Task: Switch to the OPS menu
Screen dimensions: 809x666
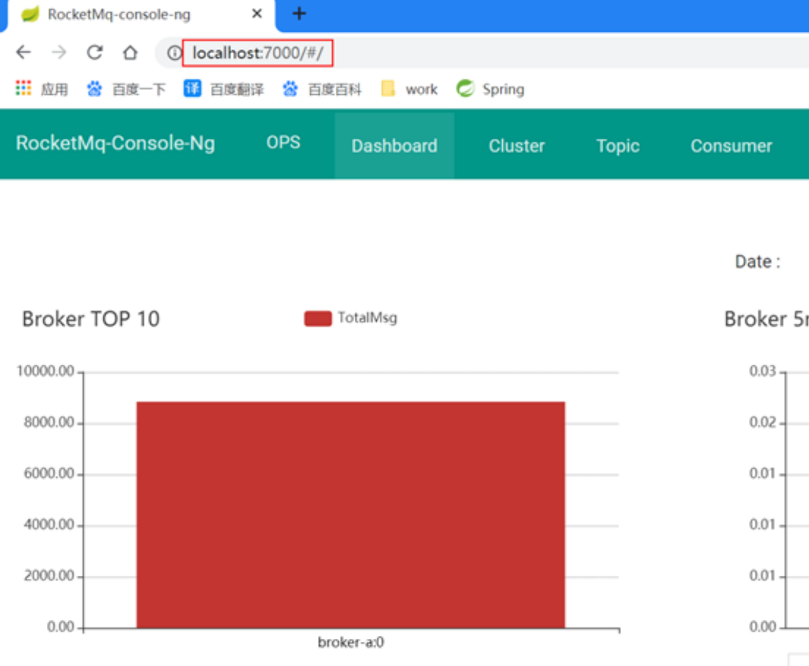Action: (283, 142)
